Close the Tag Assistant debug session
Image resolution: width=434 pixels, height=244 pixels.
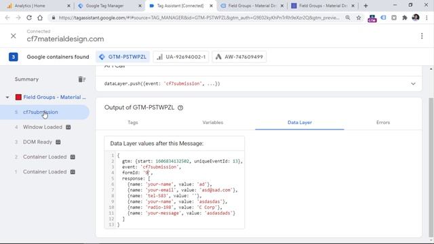[14, 36]
